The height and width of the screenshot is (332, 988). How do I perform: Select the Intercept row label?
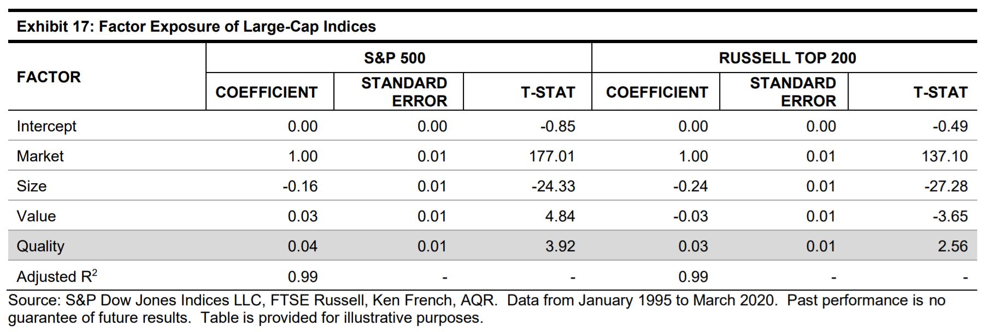46,126
